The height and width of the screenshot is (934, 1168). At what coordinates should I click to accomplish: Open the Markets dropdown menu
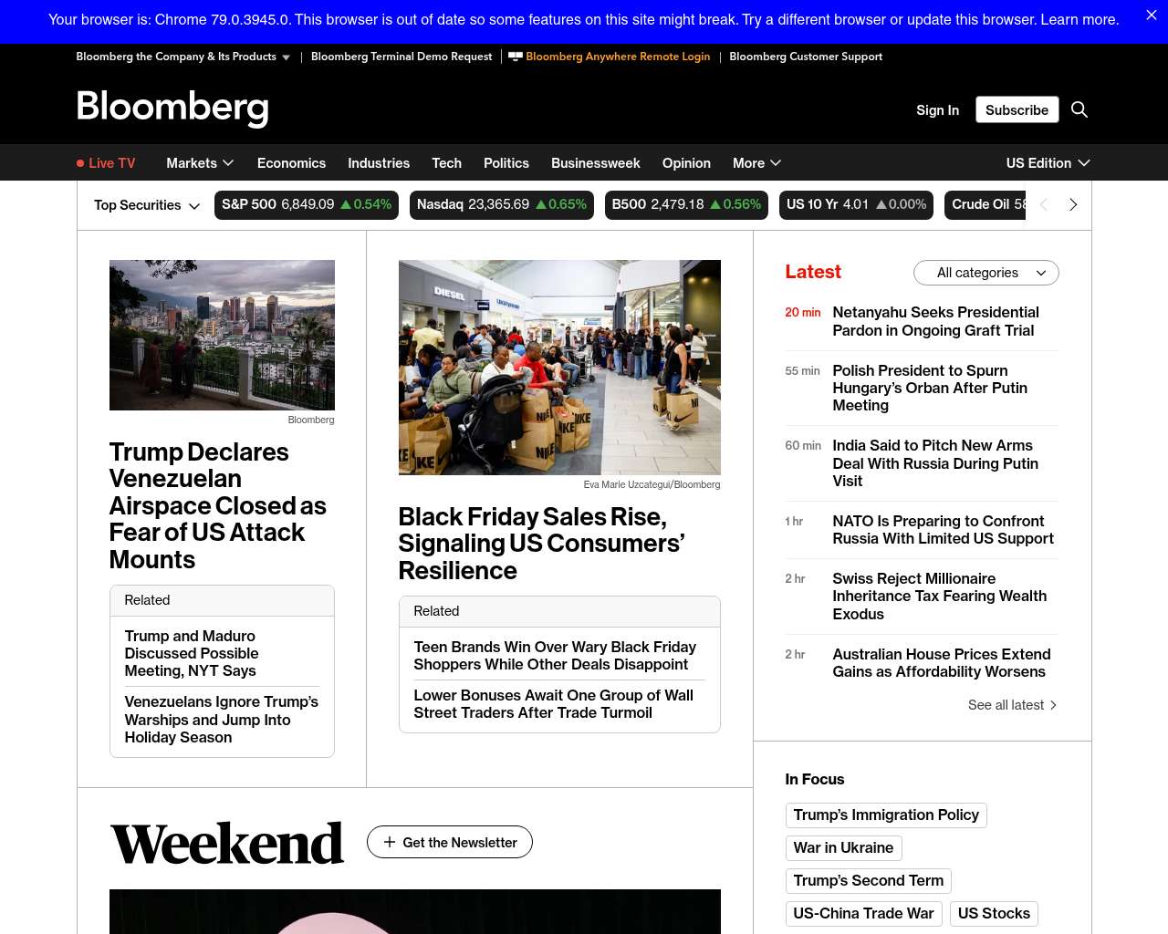point(200,163)
